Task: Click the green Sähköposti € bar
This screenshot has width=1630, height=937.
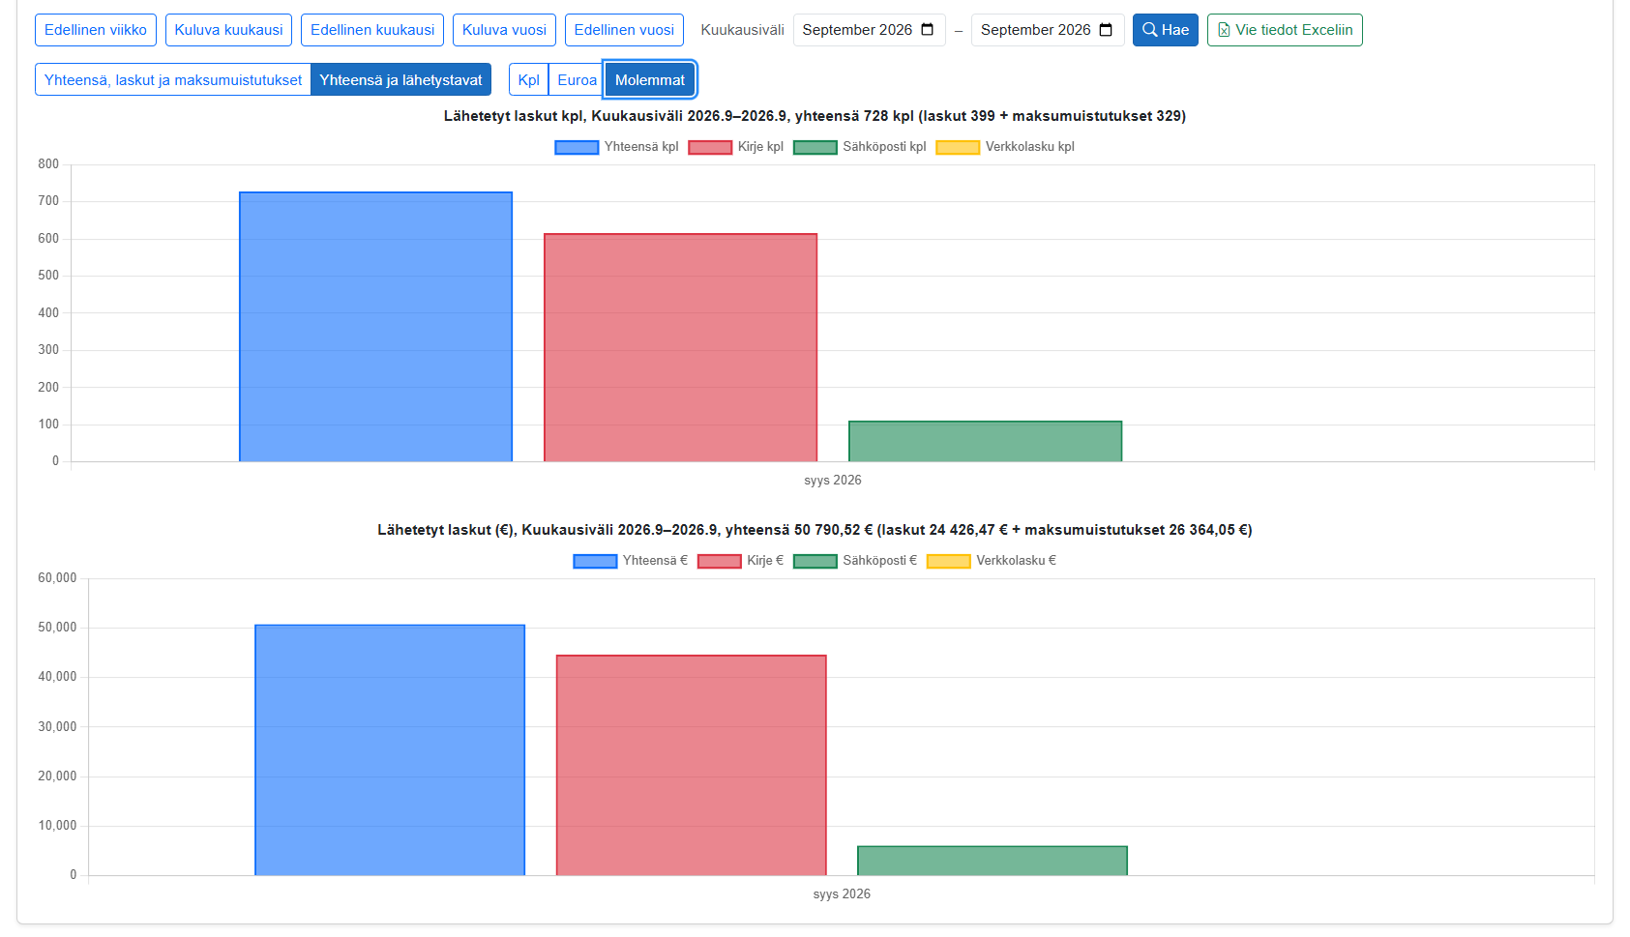Action: click(x=993, y=861)
